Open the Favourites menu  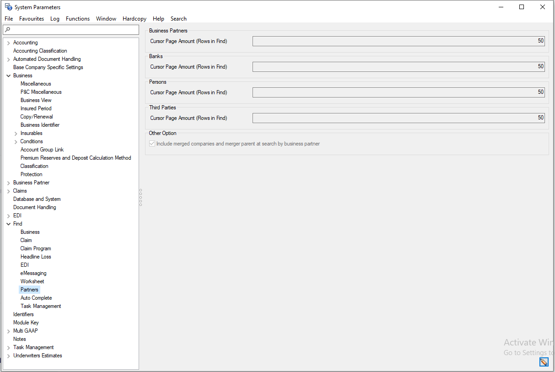[x=32, y=19]
